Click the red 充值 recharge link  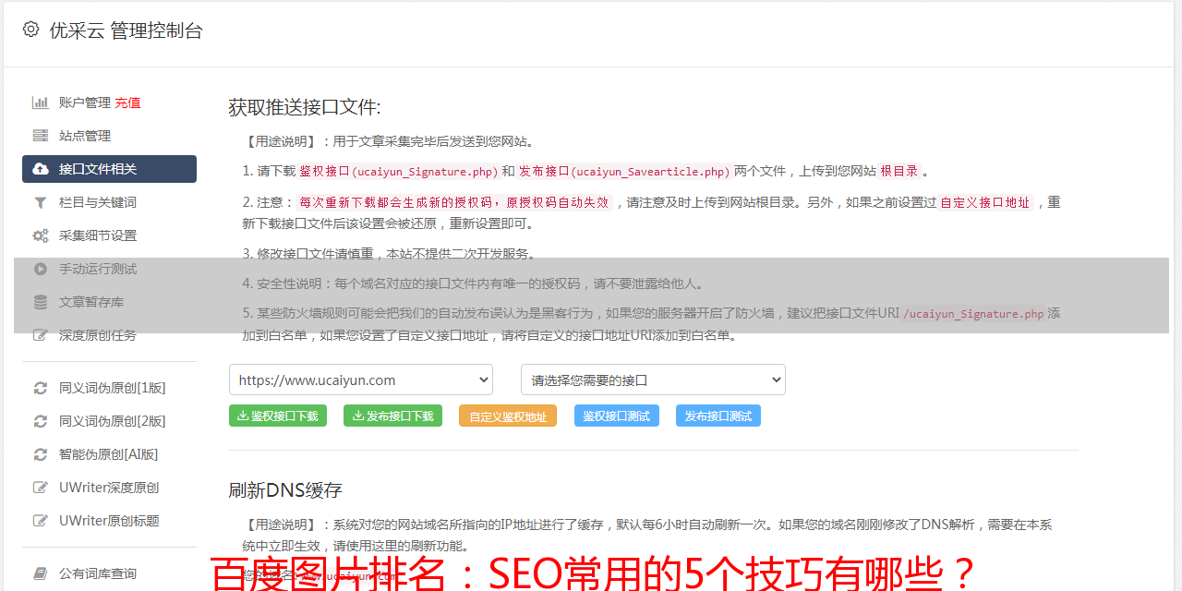(127, 103)
